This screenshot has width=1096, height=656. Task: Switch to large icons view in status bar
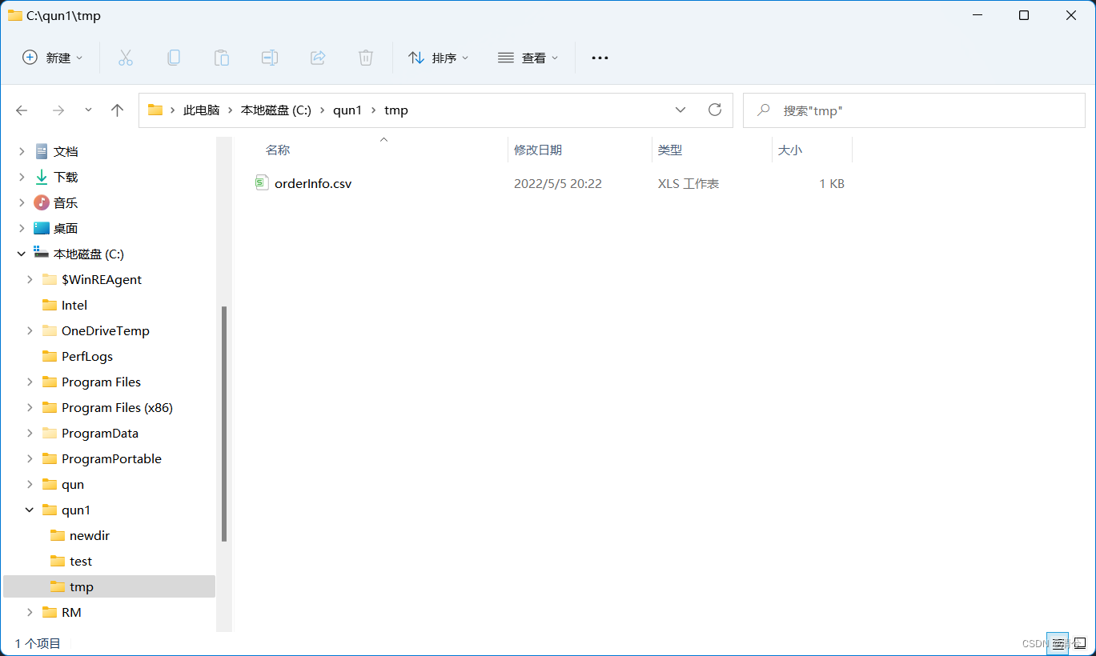click(x=1078, y=642)
